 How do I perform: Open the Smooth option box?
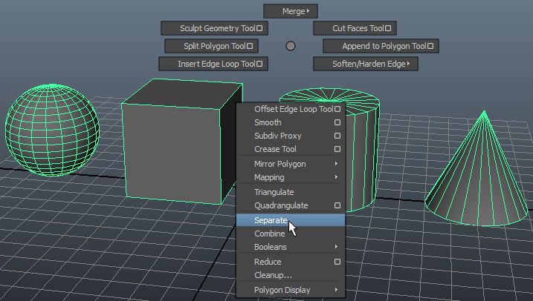click(337, 122)
